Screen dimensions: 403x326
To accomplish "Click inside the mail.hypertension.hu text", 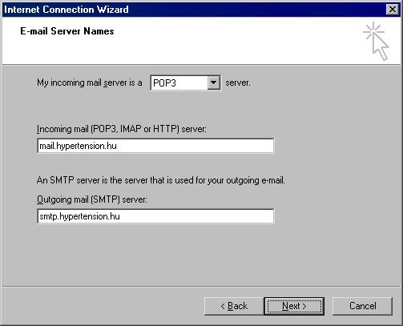I will tap(78, 146).
